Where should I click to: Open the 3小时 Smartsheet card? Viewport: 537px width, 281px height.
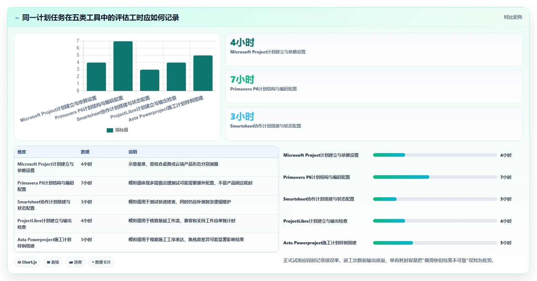(374, 124)
